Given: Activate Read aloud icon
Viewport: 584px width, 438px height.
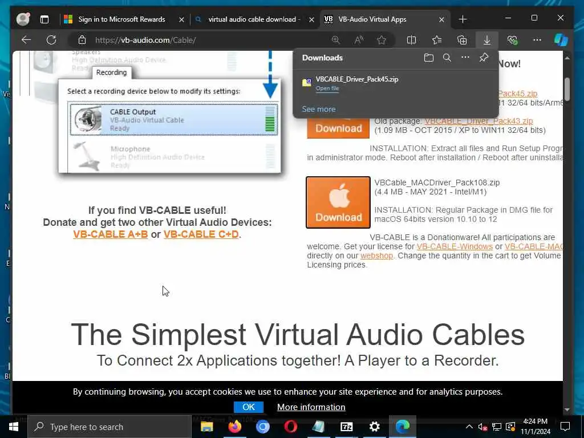Looking at the screenshot, I should point(359,40).
